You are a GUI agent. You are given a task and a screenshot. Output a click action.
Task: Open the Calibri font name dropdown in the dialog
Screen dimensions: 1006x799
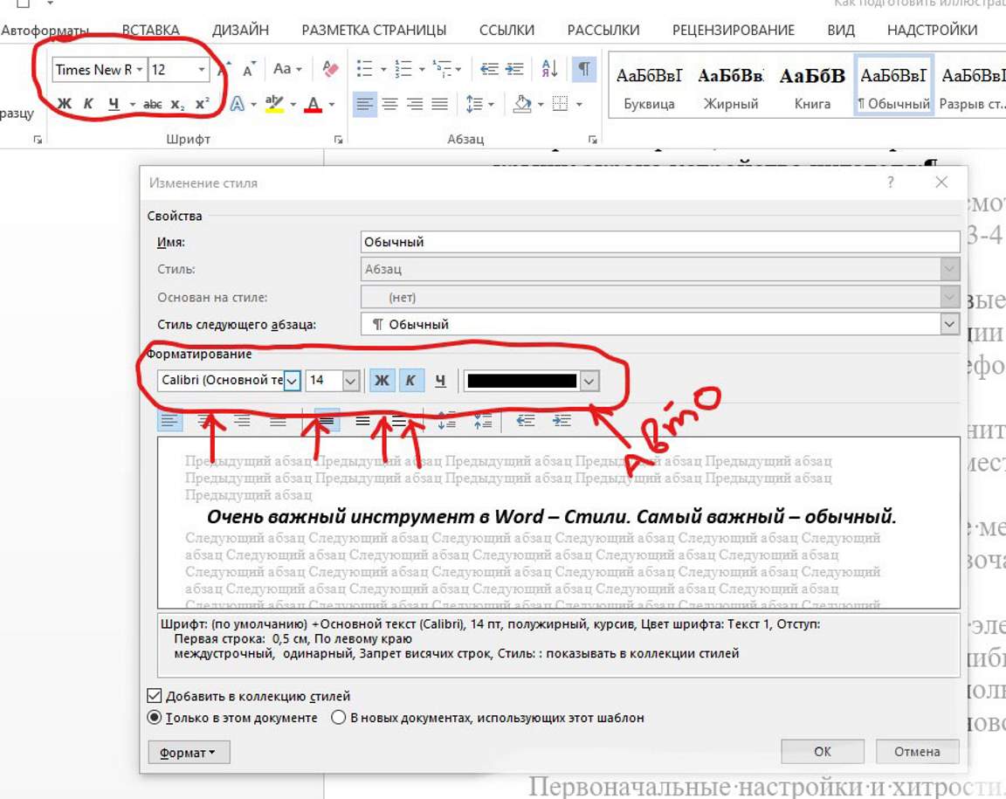pyautogui.click(x=293, y=381)
